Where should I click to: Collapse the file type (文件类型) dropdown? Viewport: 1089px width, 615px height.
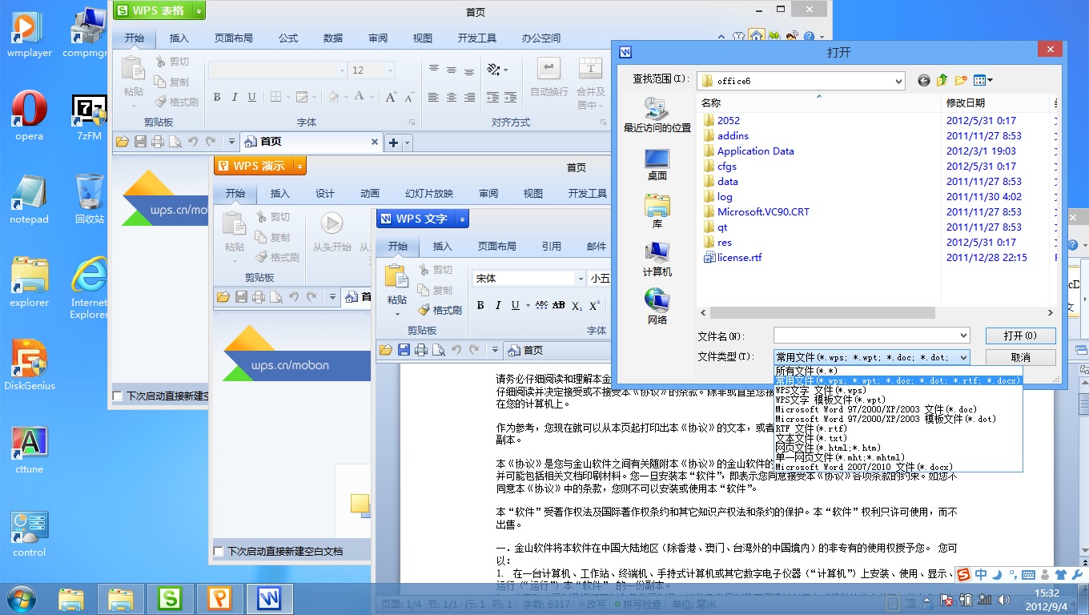[962, 357]
